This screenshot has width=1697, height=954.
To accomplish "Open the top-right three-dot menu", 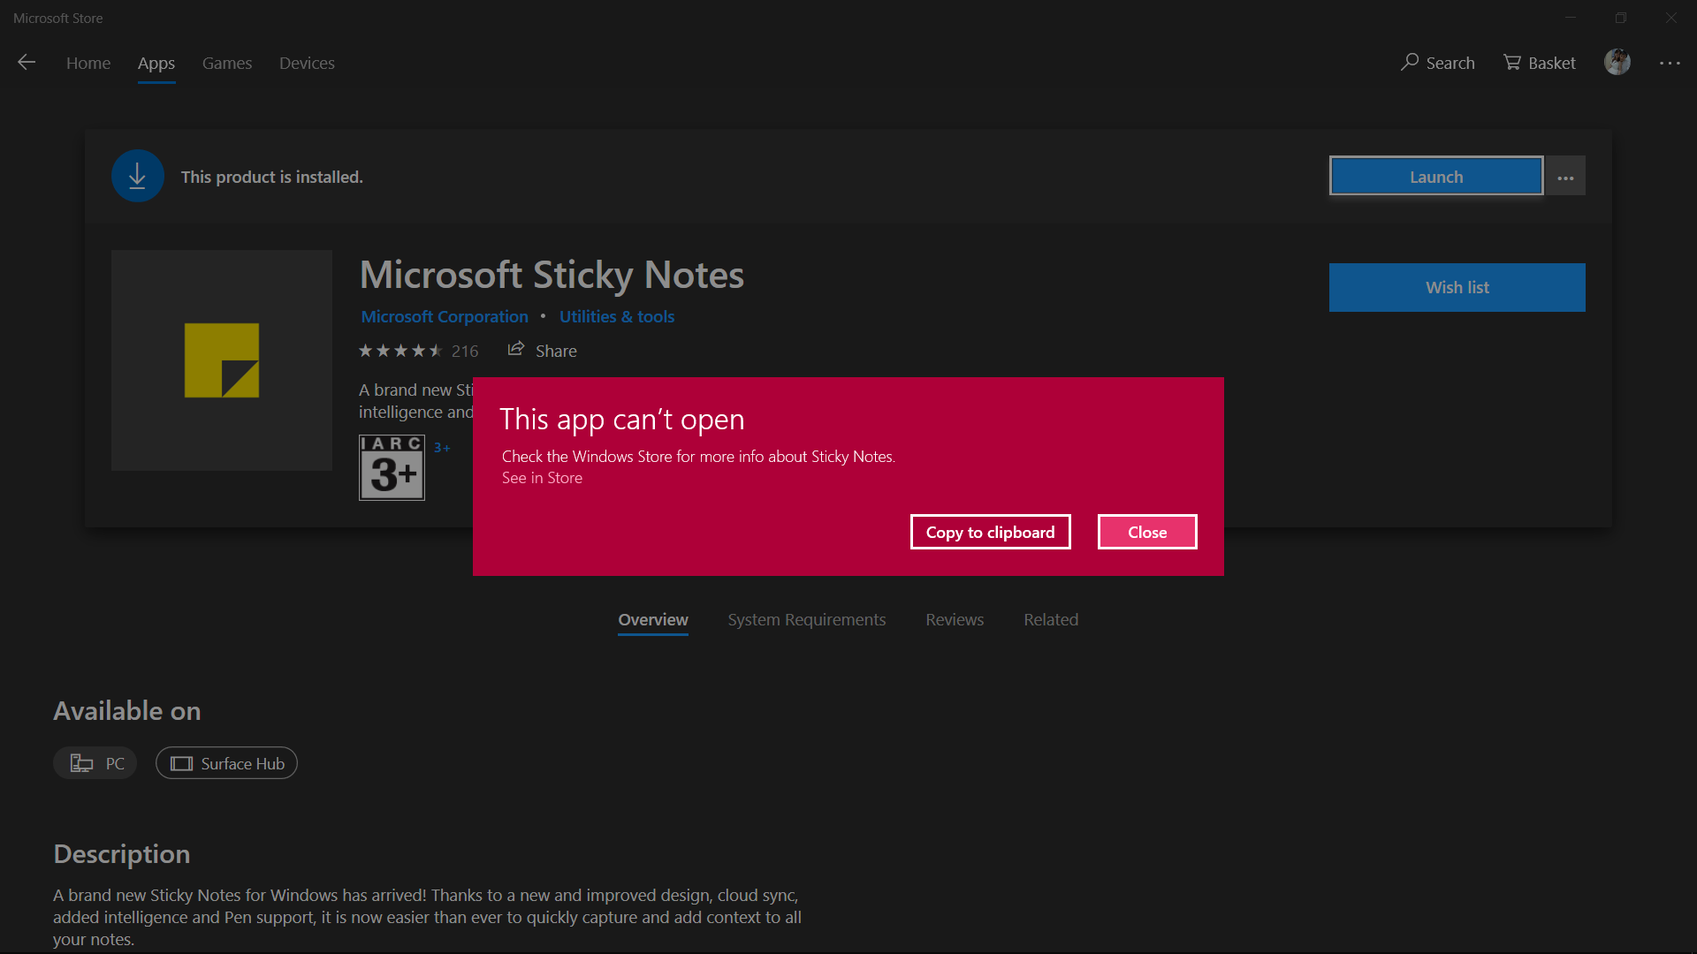I will 1669,63.
